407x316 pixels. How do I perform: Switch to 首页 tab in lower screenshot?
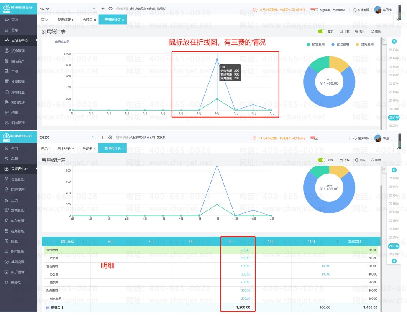click(44, 148)
